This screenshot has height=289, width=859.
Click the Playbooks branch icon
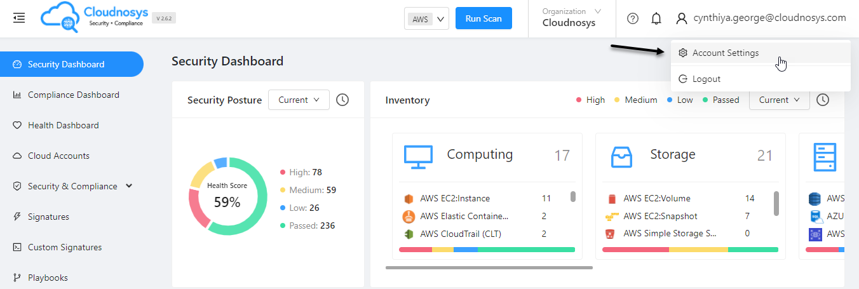[x=17, y=278]
